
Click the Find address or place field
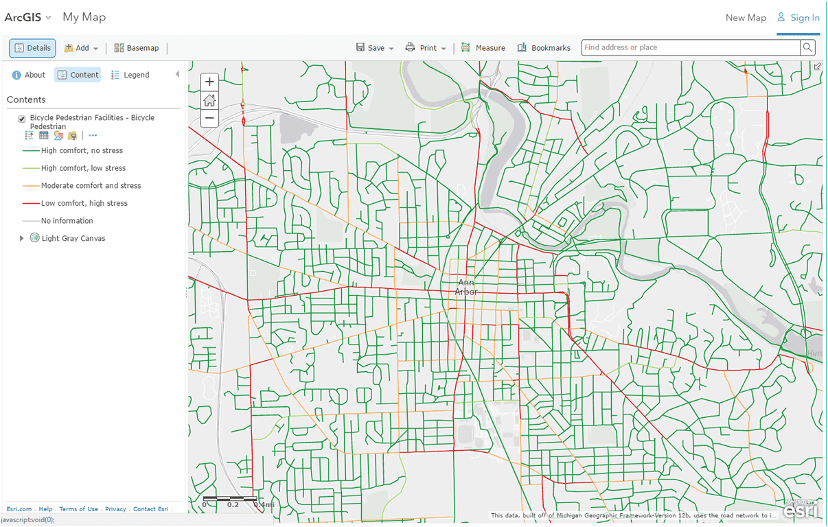[690, 47]
